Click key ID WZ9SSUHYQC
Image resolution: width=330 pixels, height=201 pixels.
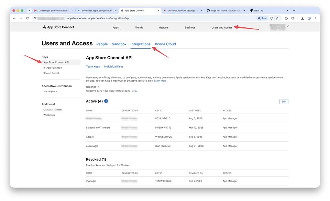pos(164,137)
